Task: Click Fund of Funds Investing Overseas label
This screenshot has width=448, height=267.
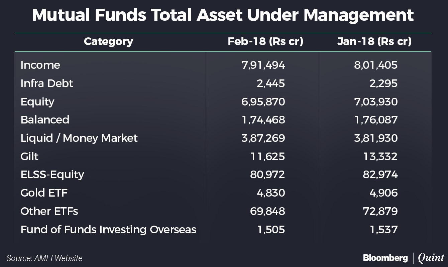Action: [x=108, y=230]
